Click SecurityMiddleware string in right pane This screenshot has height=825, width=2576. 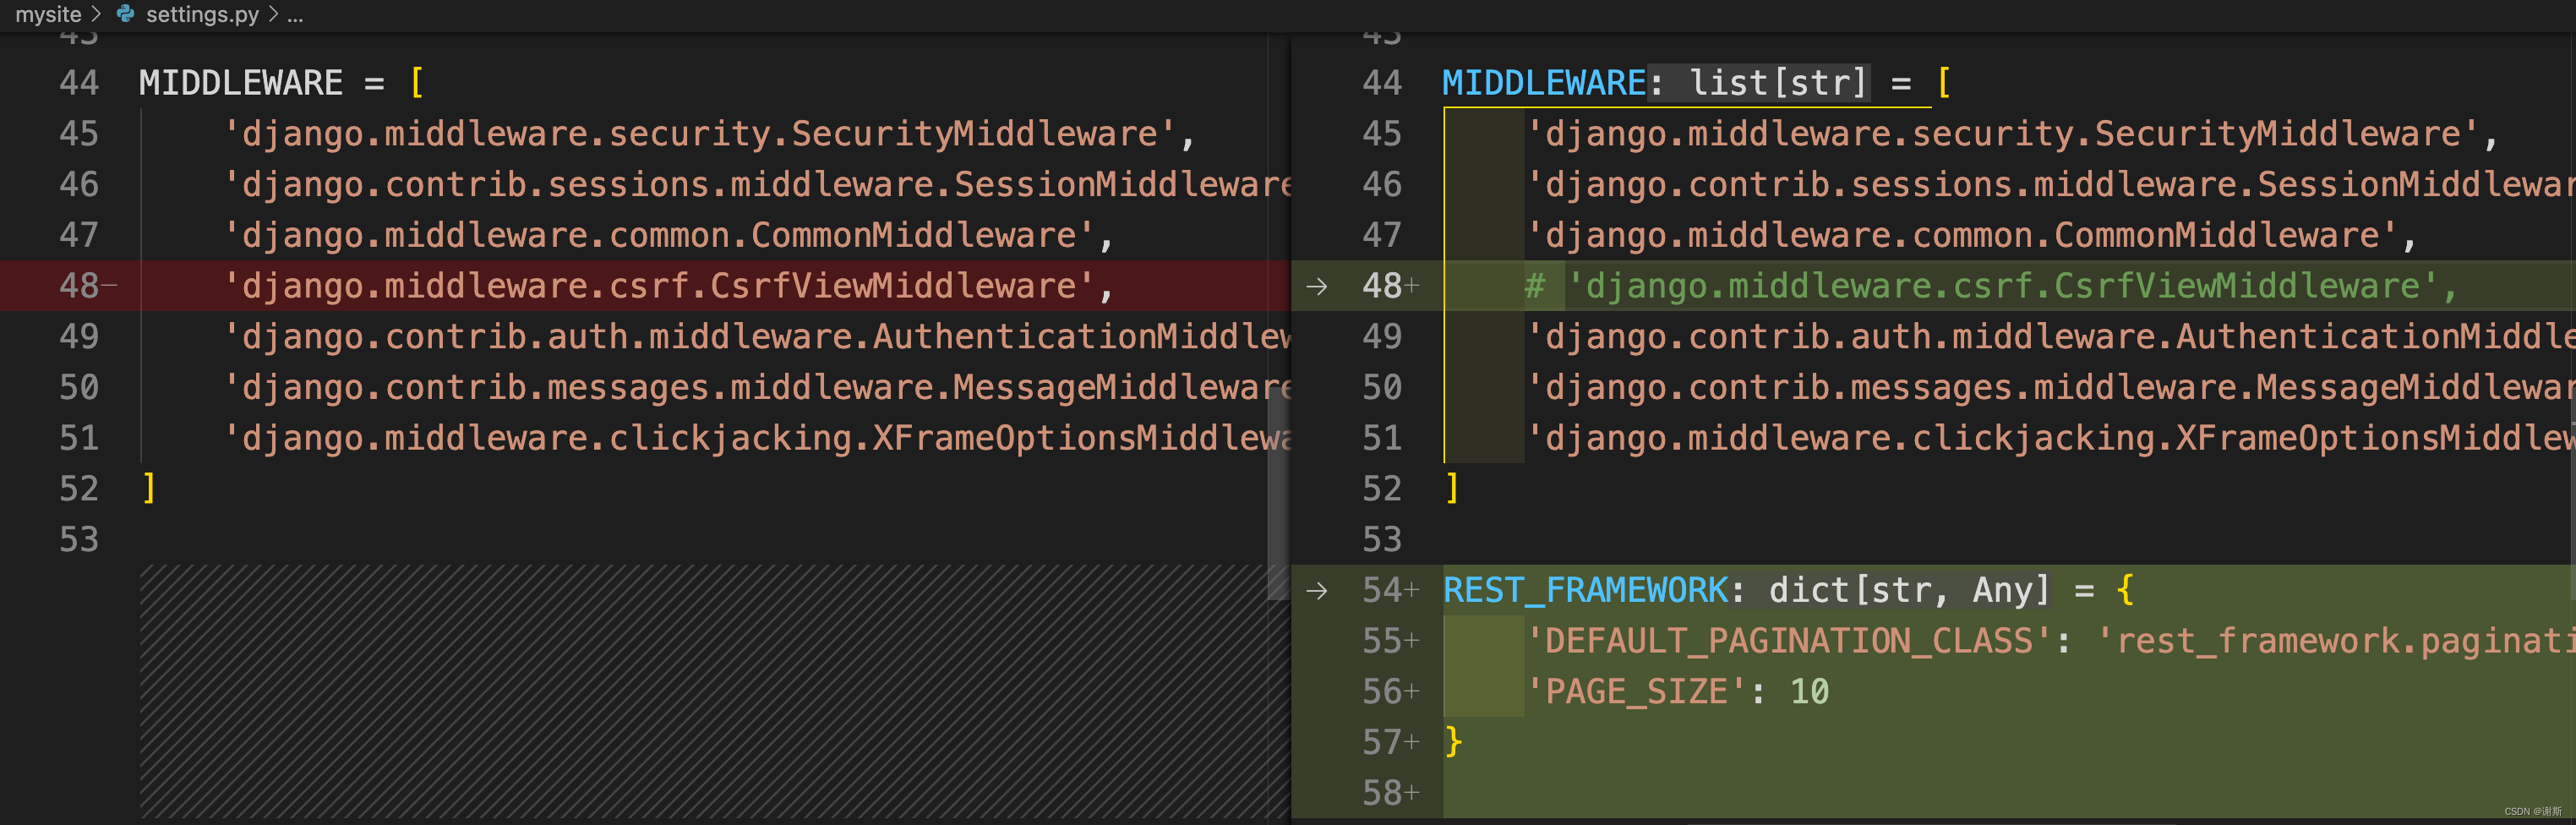point(2003,134)
